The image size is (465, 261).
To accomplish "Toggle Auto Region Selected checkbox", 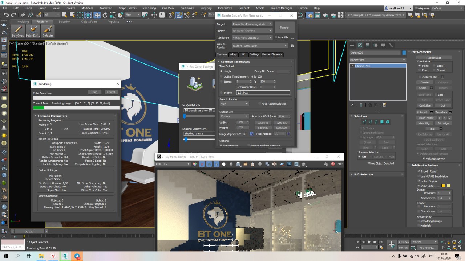I will (x=259, y=104).
